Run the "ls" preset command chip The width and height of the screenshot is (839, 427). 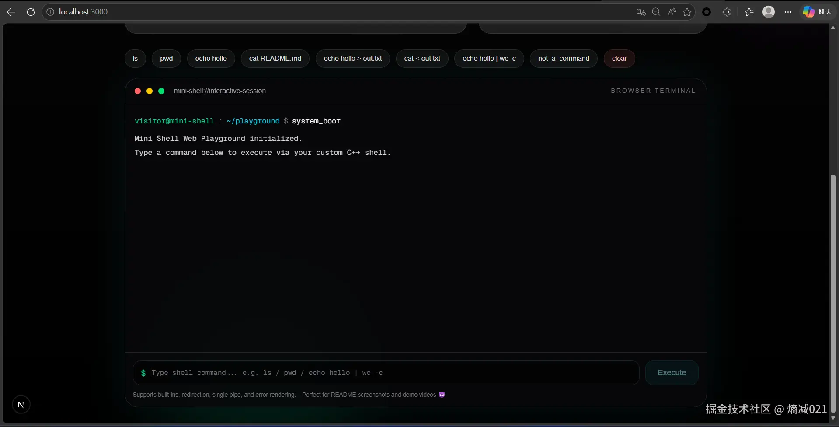[135, 58]
